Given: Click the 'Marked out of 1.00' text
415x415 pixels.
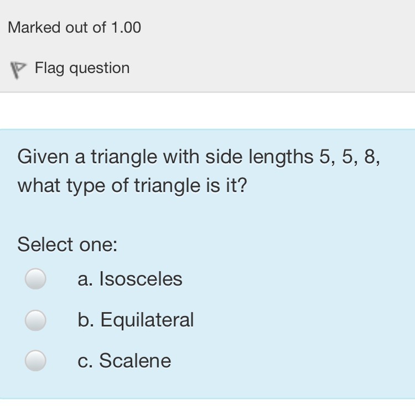Looking at the screenshot, I should tap(75, 27).
